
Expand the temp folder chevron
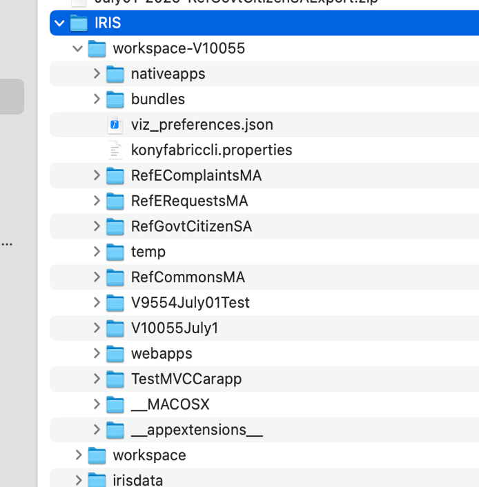[97, 252]
